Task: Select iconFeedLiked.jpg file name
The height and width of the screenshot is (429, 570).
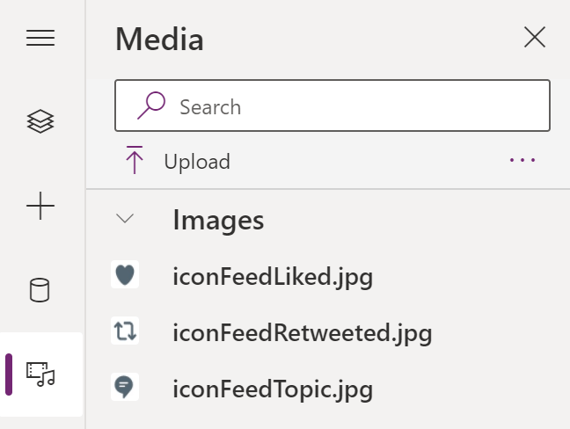Action: (273, 277)
